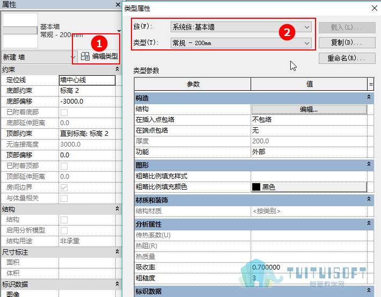The width and height of the screenshot is (381, 297).
Task: Collapse the 标识数据 group in Type Properties
Action: click(x=369, y=290)
